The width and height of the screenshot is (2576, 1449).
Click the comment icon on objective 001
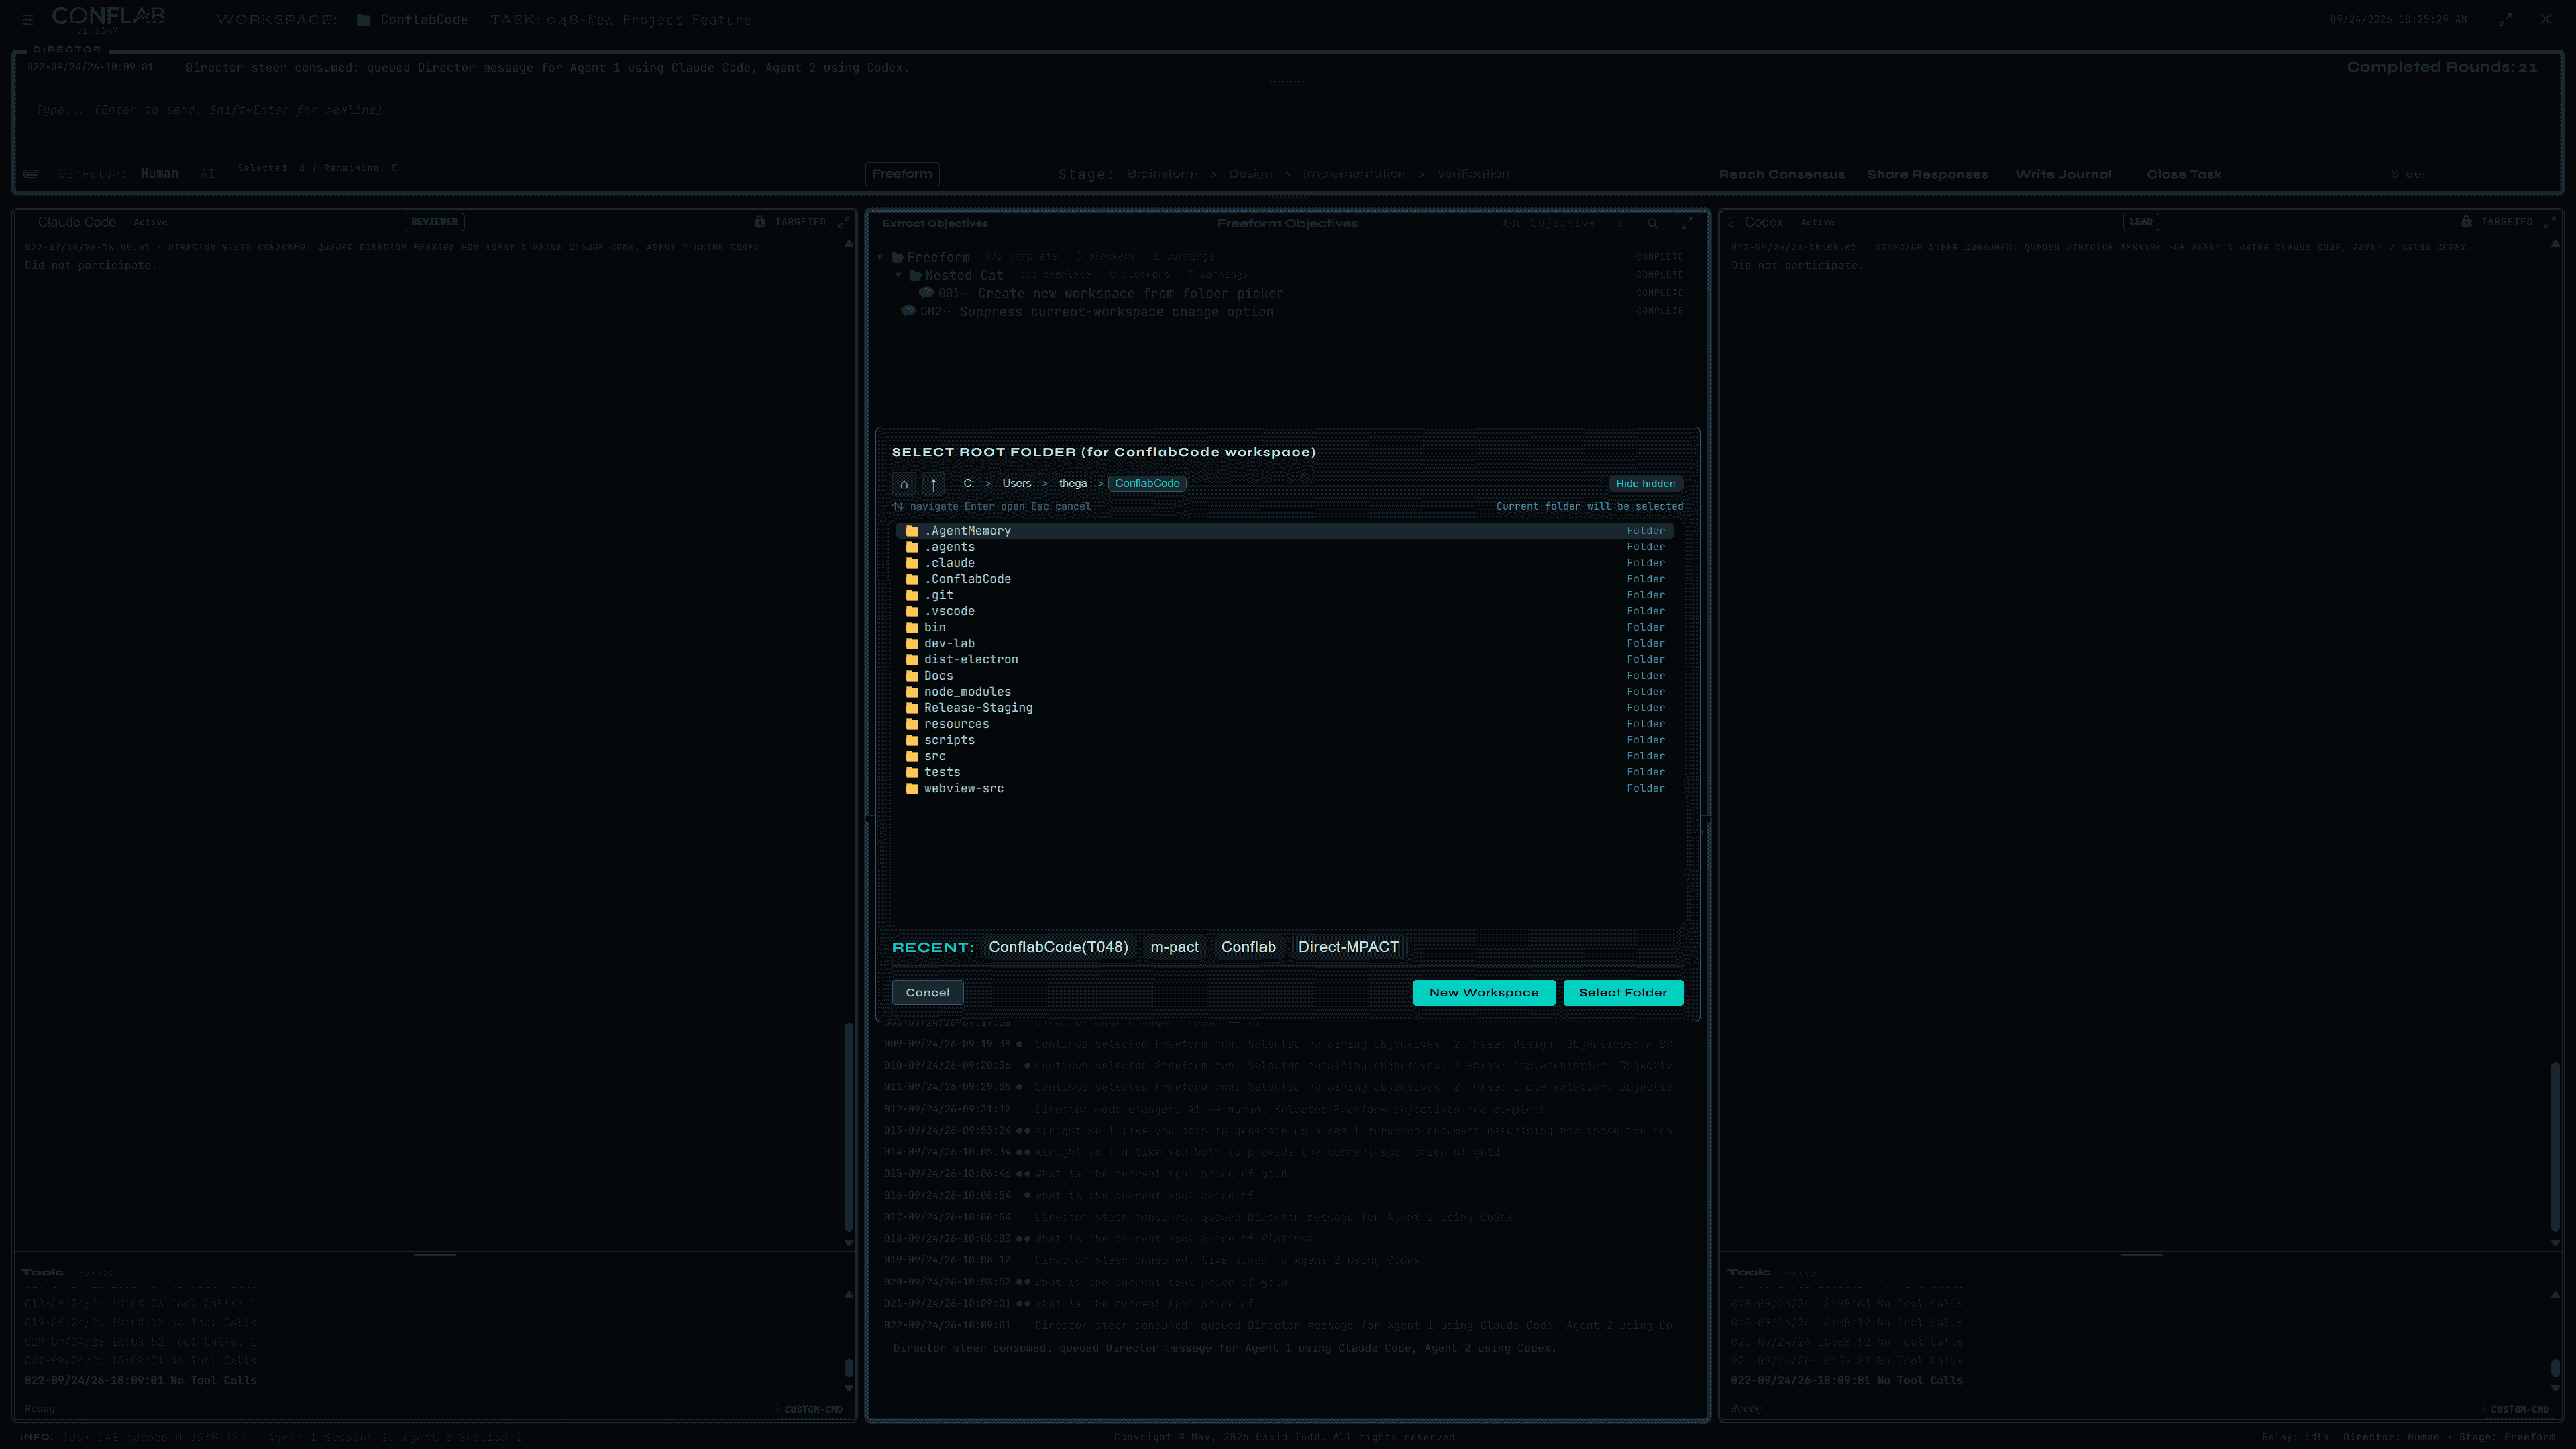[926, 293]
